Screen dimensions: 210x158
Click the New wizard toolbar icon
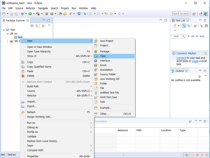pyautogui.click(x=4, y=14)
